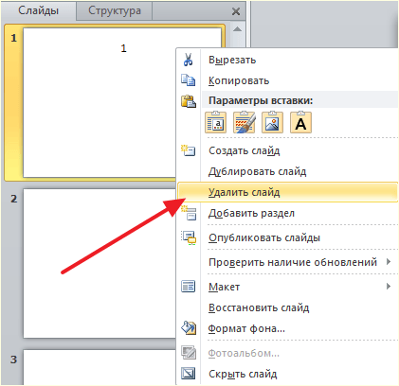This screenshot has width=399, height=386.
Task: Click the Макет layout icon
Action: [189, 287]
